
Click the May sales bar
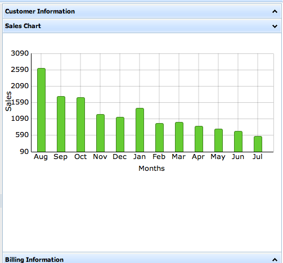click(218, 140)
